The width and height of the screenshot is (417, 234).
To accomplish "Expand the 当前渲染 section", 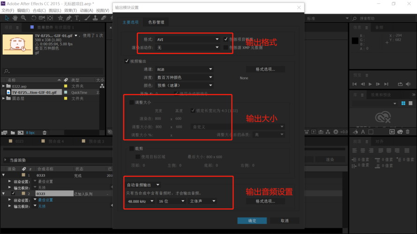I will pos(5,160).
